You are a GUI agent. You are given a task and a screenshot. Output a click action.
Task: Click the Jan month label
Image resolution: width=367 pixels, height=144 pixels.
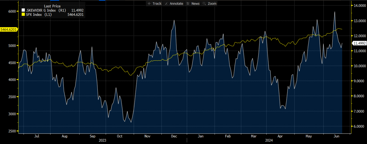pos(200,136)
